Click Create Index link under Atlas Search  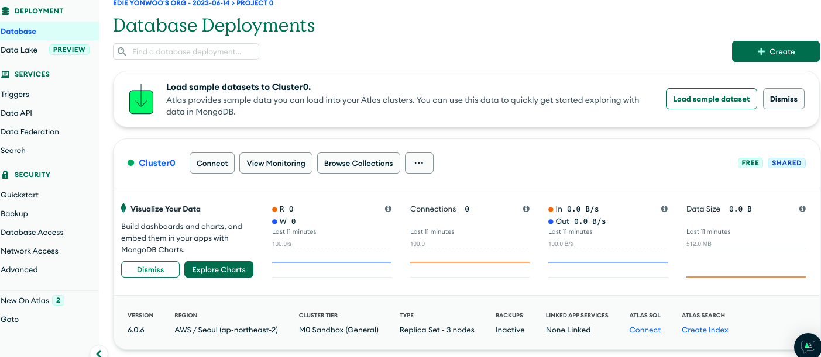click(705, 330)
